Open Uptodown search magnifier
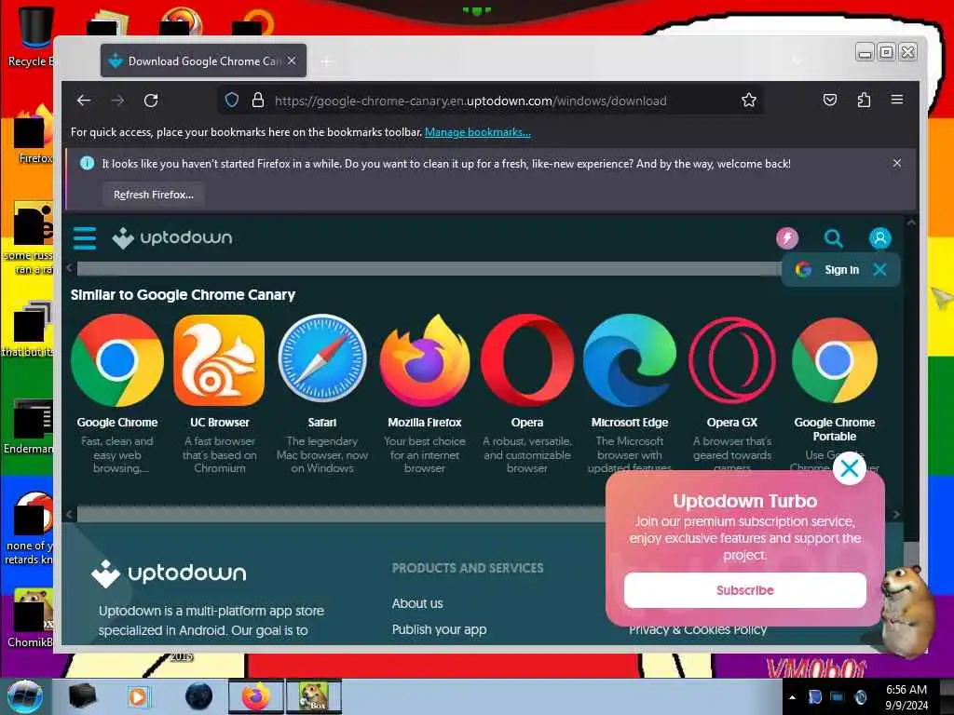 pyautogui.click(x=833, y=237)
